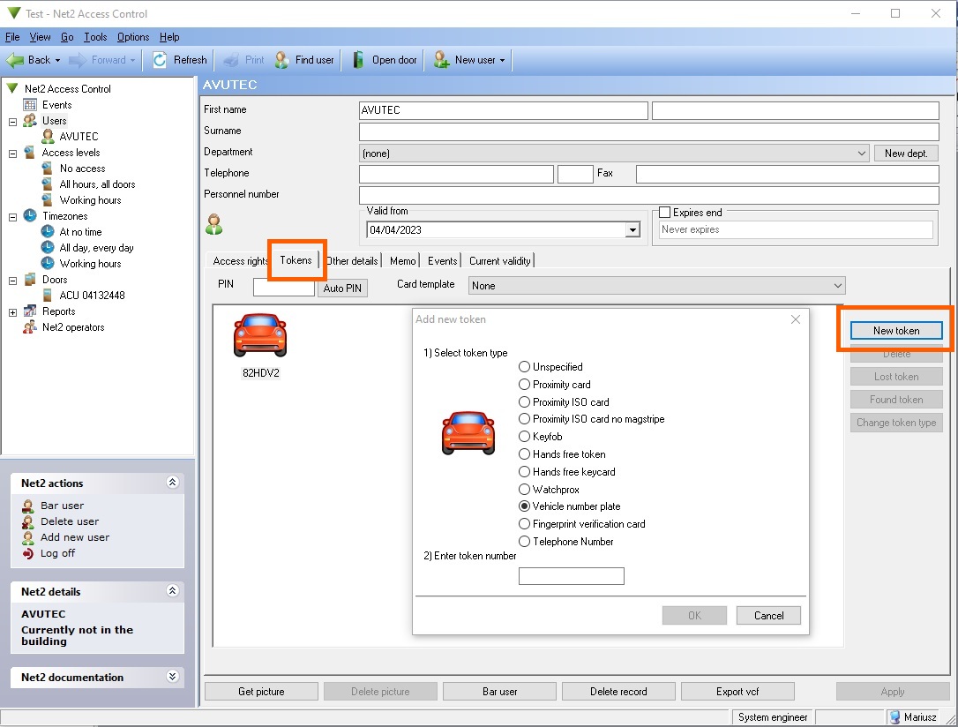Click the Surname input field

(x=649, y=131)
